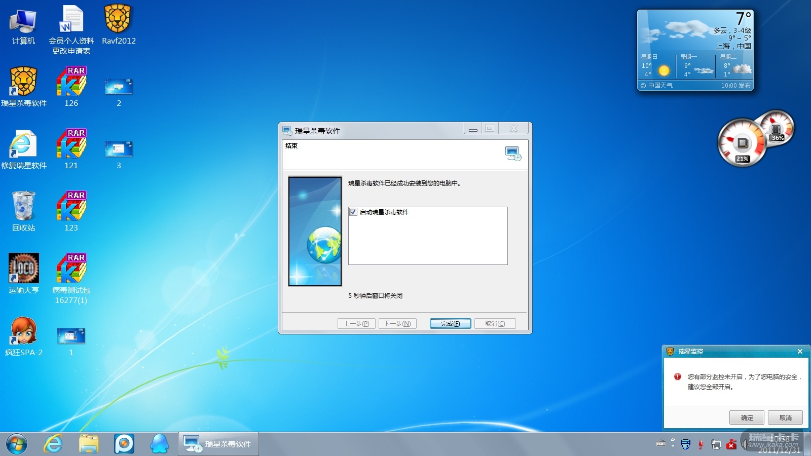This screenshot has width=811, height=456.
Task: Click the 瑞星杀毒软件 installer title bar icon
Action: point(287,131)
